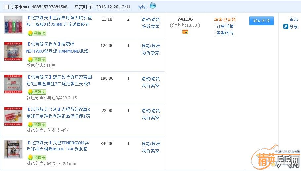Open the 保障卡 badge under the 三星球 item
Image resolution: width=301 pixels, height=171 pixels.
[37, 125]
